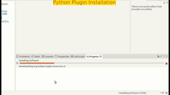Click the 'code' link in left panel
Screen dimensions: 170x95
click(x=4, y=14)
